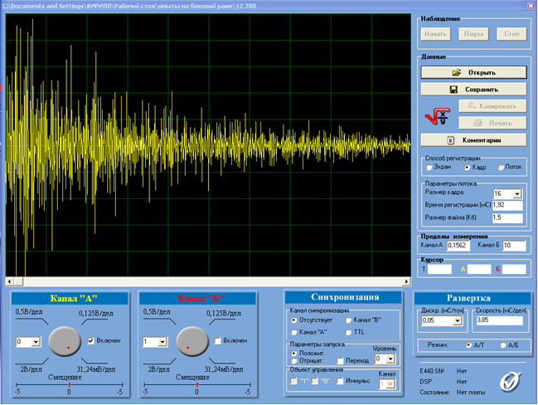538x405 pixels.
Task: Click the Начать observation button
Action: (x=436, y=34)
